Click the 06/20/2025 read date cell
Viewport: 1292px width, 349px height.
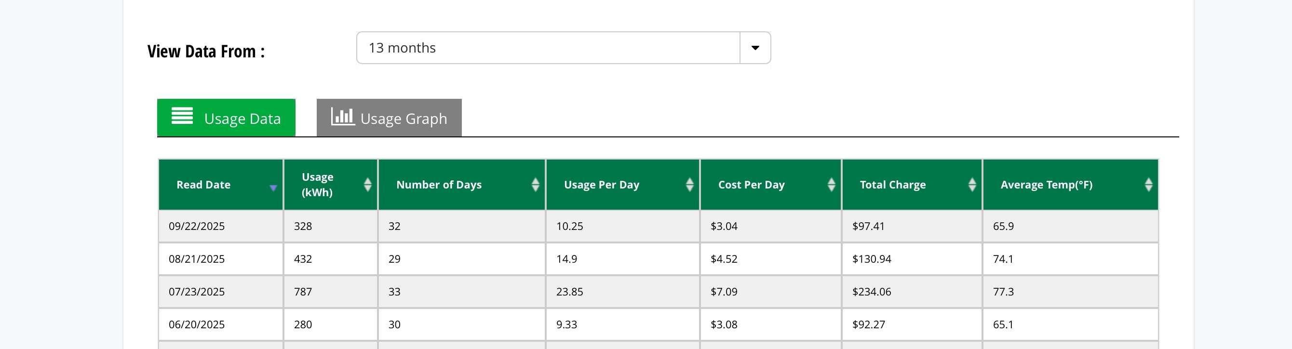(x=197, y=324)
